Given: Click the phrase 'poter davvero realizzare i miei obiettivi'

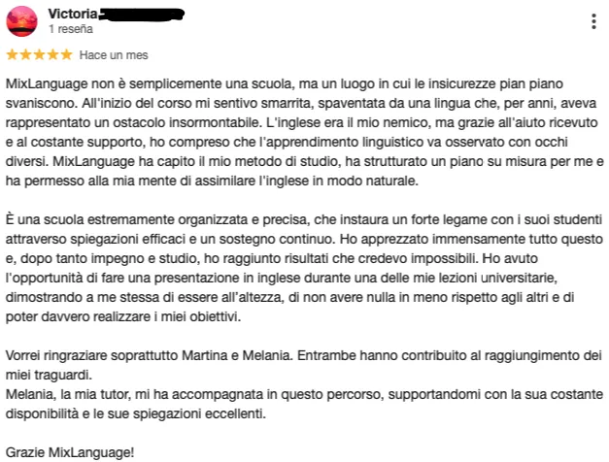Looking at the screenshot, I should pyautogui.click(x=123, y=316).
